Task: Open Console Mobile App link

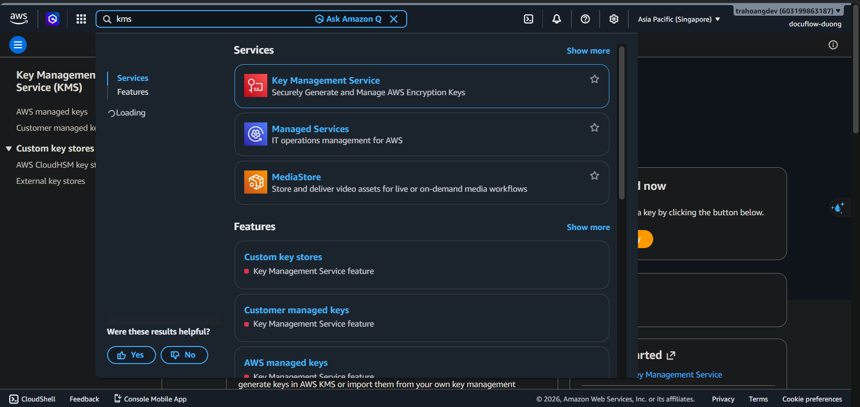Action: (x=150, y=399)
